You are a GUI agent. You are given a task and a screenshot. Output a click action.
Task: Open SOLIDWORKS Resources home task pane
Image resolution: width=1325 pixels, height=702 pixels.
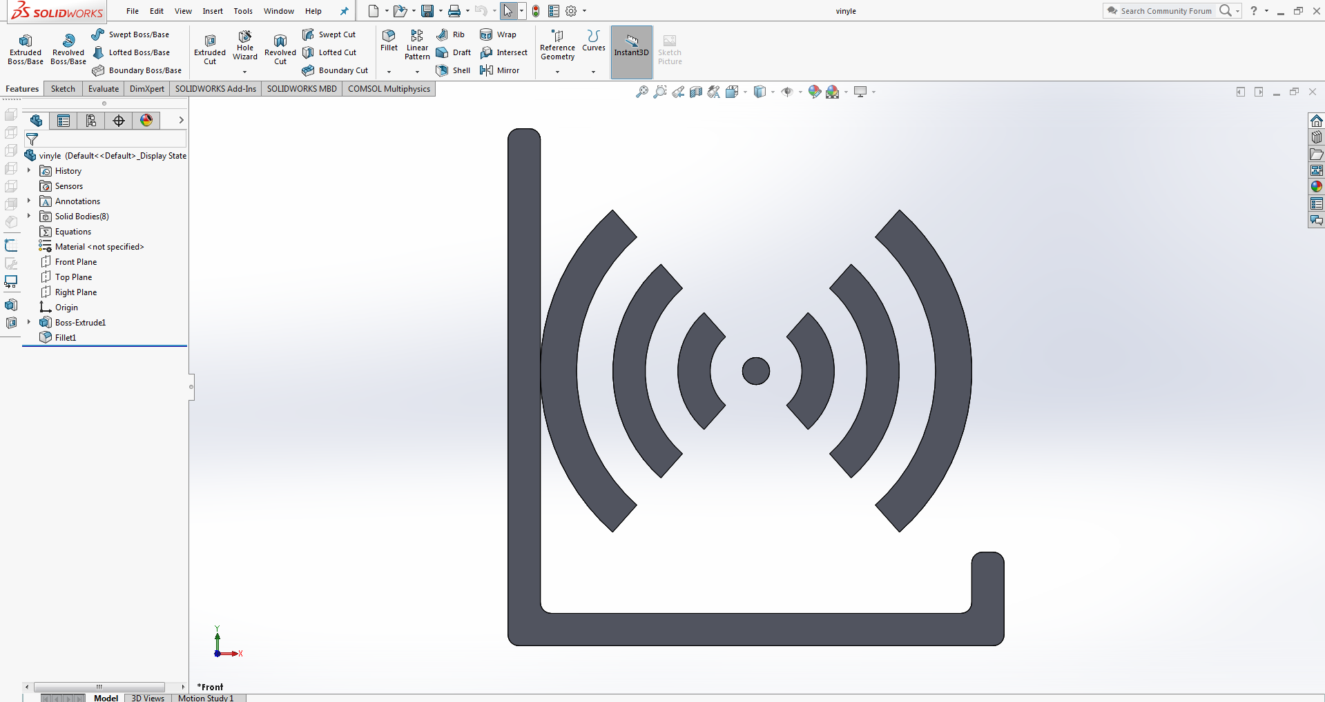[x=1317, y=121]
